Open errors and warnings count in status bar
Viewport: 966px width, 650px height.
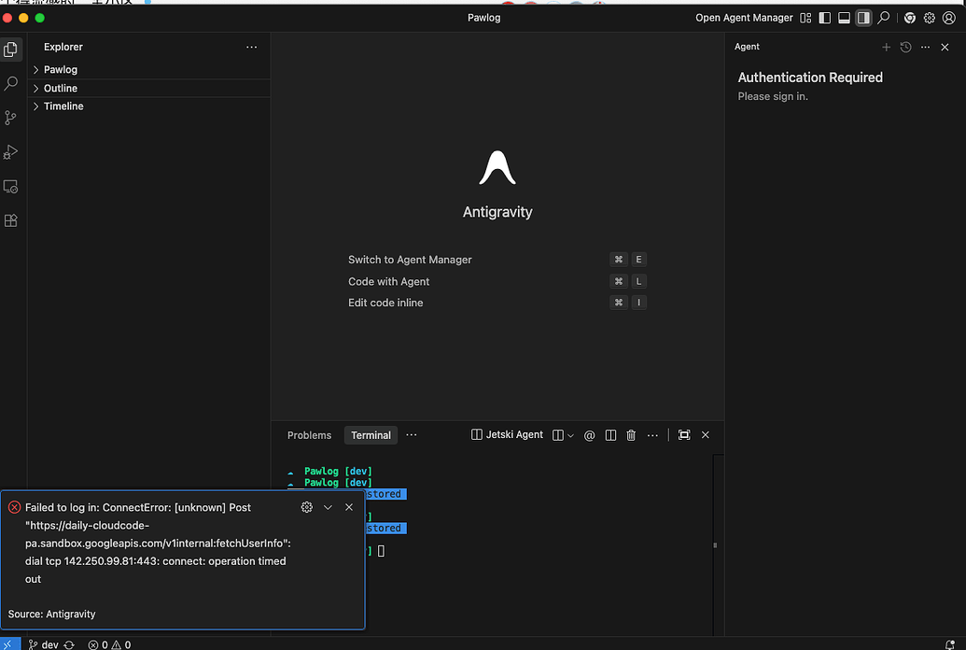(x=109, y=644)
